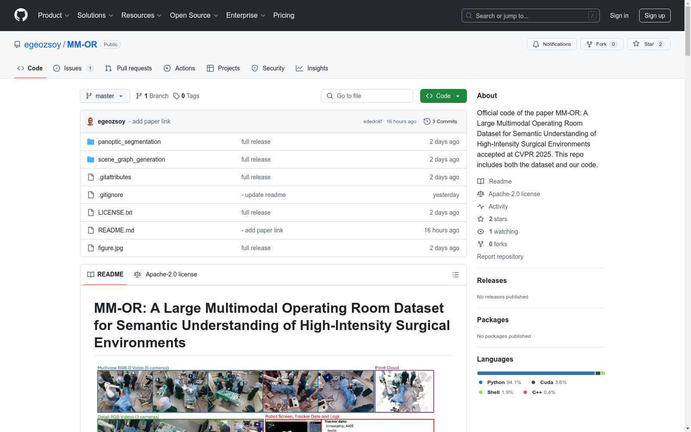This screenshot has height=432, width=691.
Task: Click the Fork icon button
Action: (x=590, y=44)
